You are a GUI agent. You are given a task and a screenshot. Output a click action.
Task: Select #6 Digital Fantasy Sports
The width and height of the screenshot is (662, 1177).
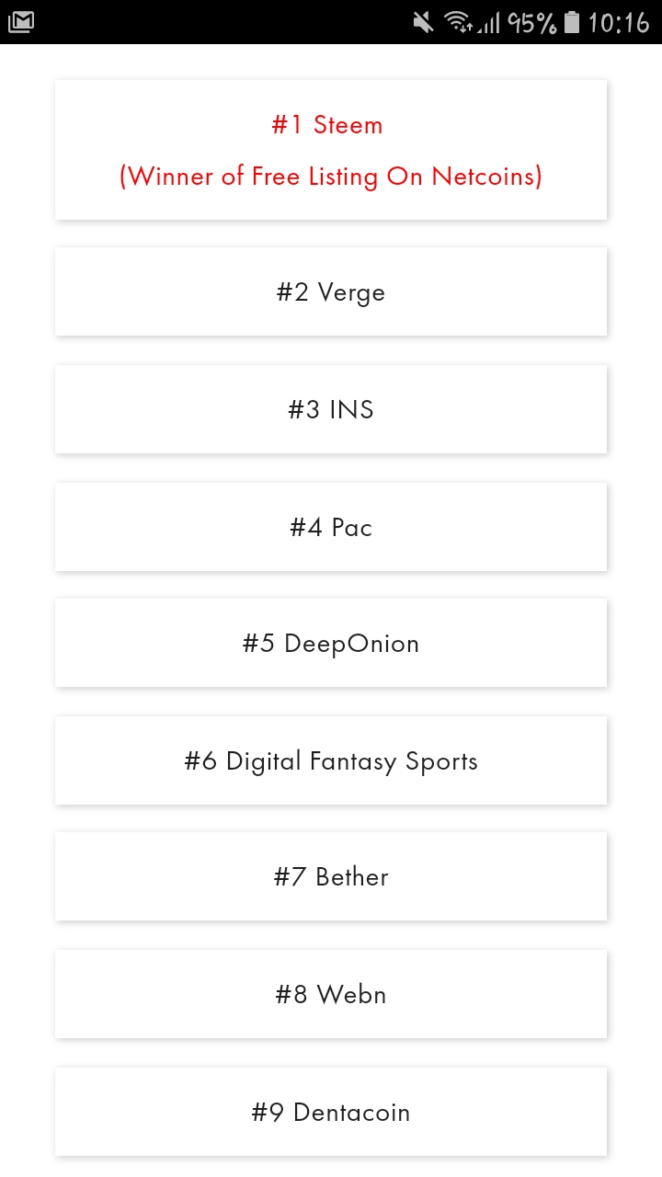331,760
